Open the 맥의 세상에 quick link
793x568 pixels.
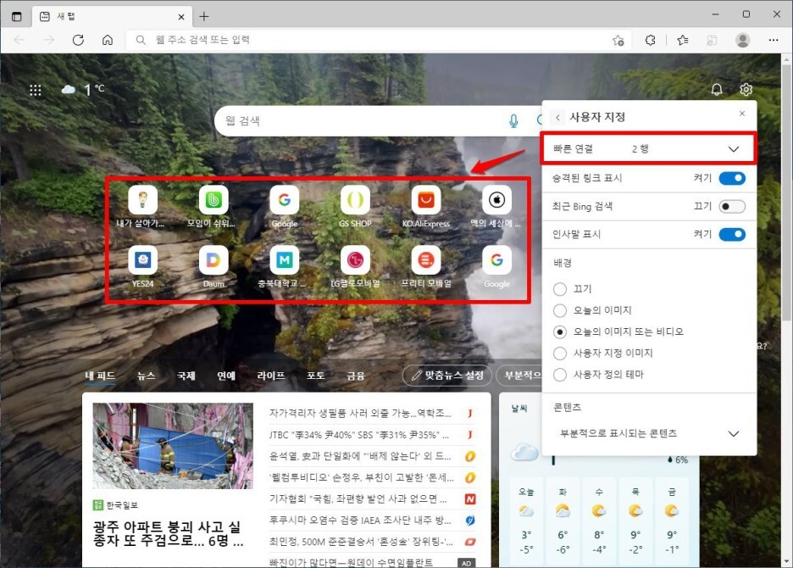pos(496,207)
